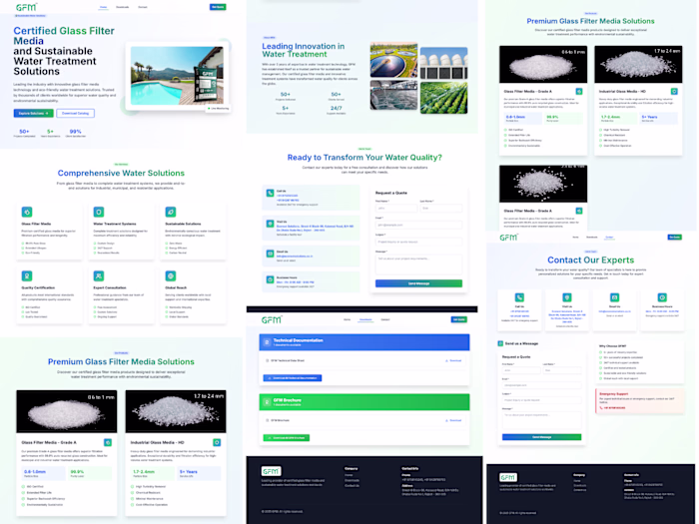Open Contact in the home page navbar
This screenshot has height=524, width=699.
143,7
